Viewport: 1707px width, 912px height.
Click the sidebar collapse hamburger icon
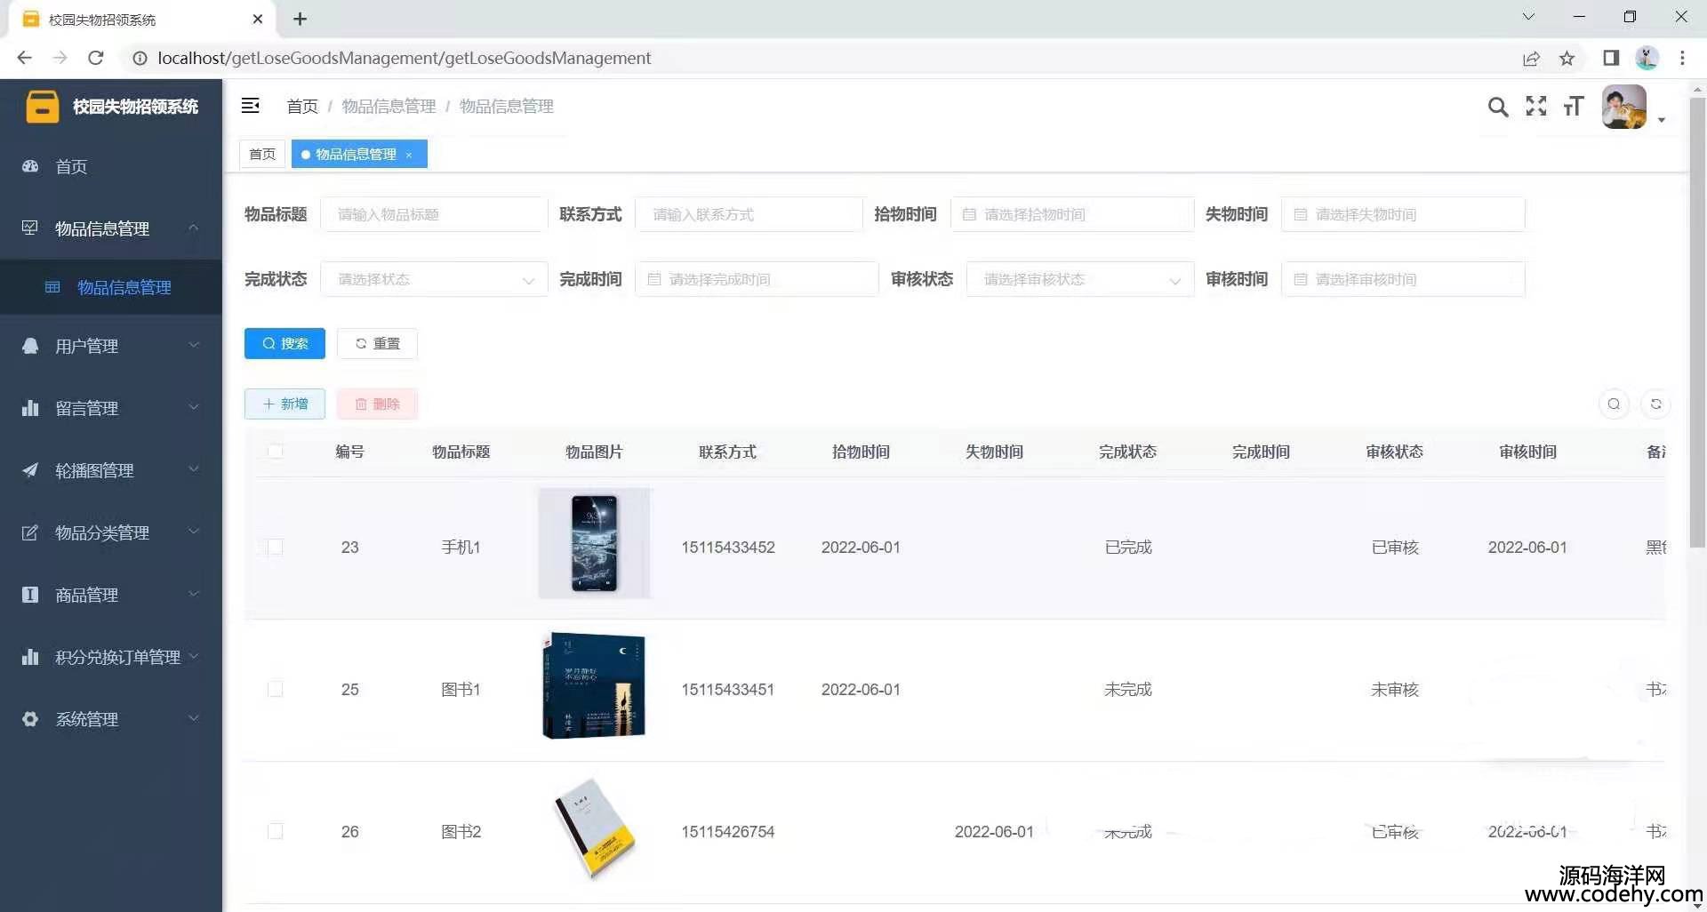(251, 106)
